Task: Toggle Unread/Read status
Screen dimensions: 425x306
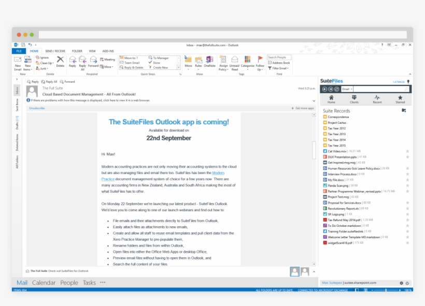Action: coord(234,63)
